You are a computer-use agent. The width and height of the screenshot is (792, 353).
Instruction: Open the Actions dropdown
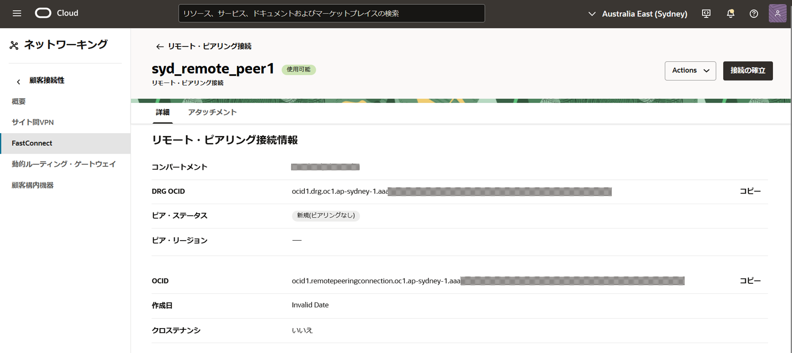pos(690,71)
